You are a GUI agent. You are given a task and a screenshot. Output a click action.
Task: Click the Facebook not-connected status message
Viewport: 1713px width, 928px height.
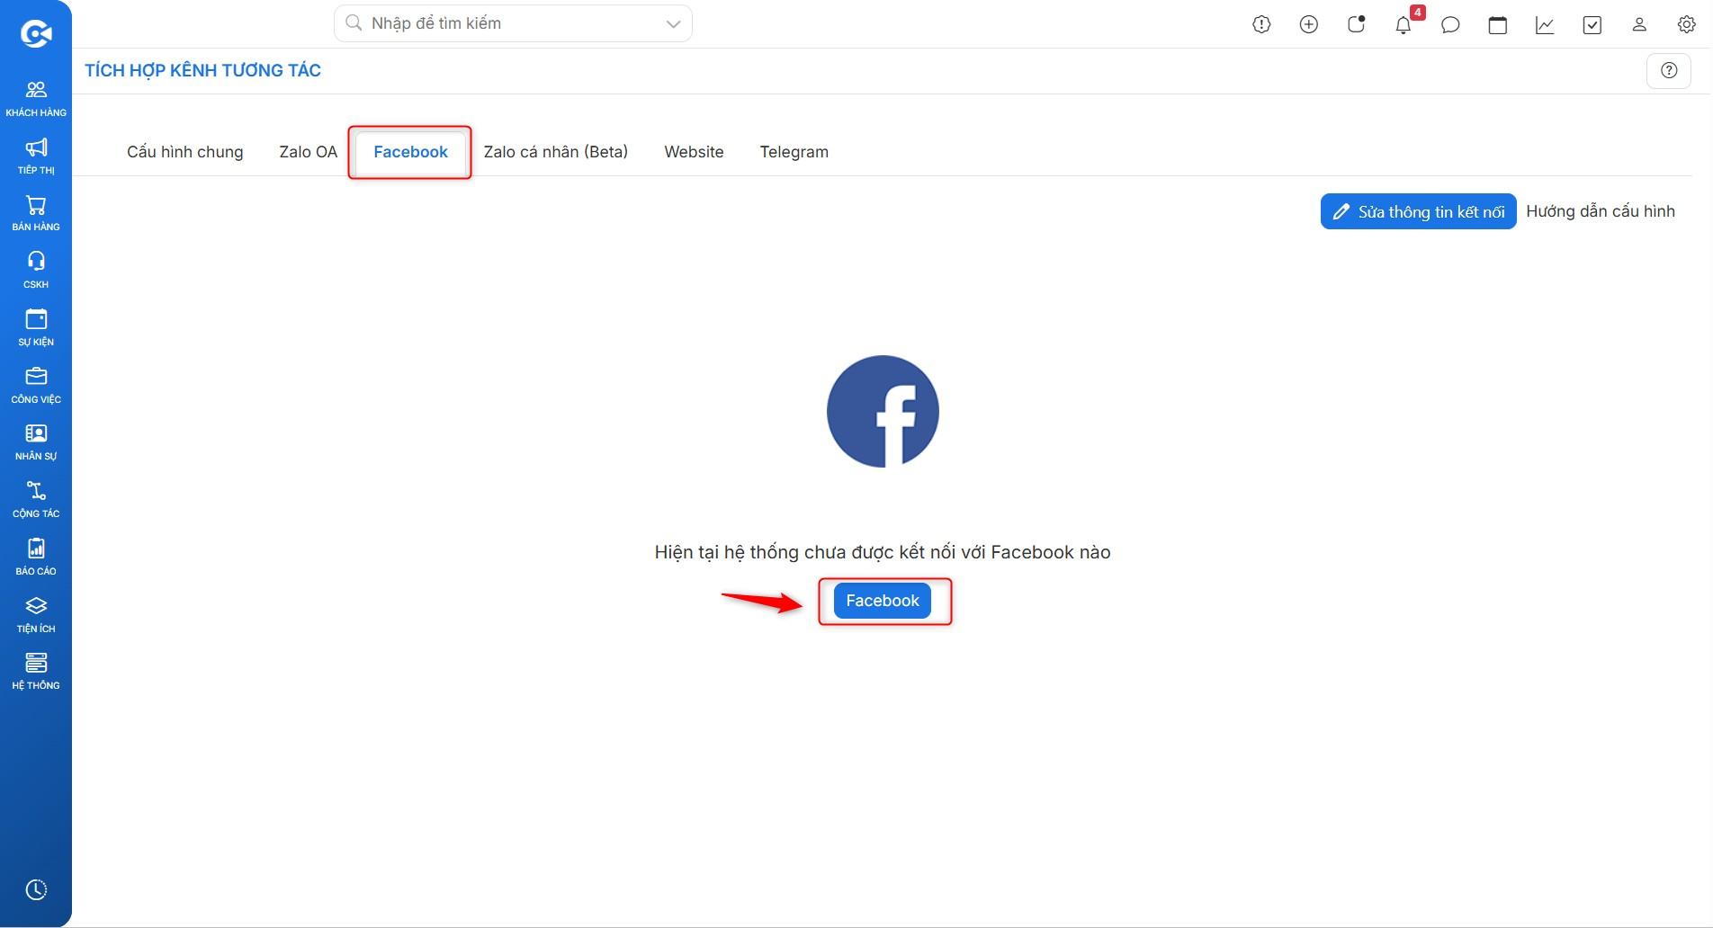pyautogui.click(x=883, y=552)
